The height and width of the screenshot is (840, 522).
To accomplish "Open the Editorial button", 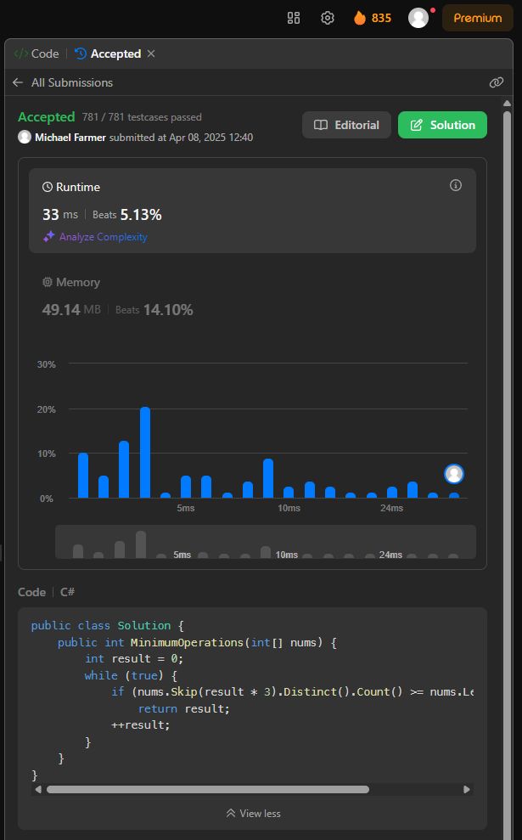I will tap(346, 125).
